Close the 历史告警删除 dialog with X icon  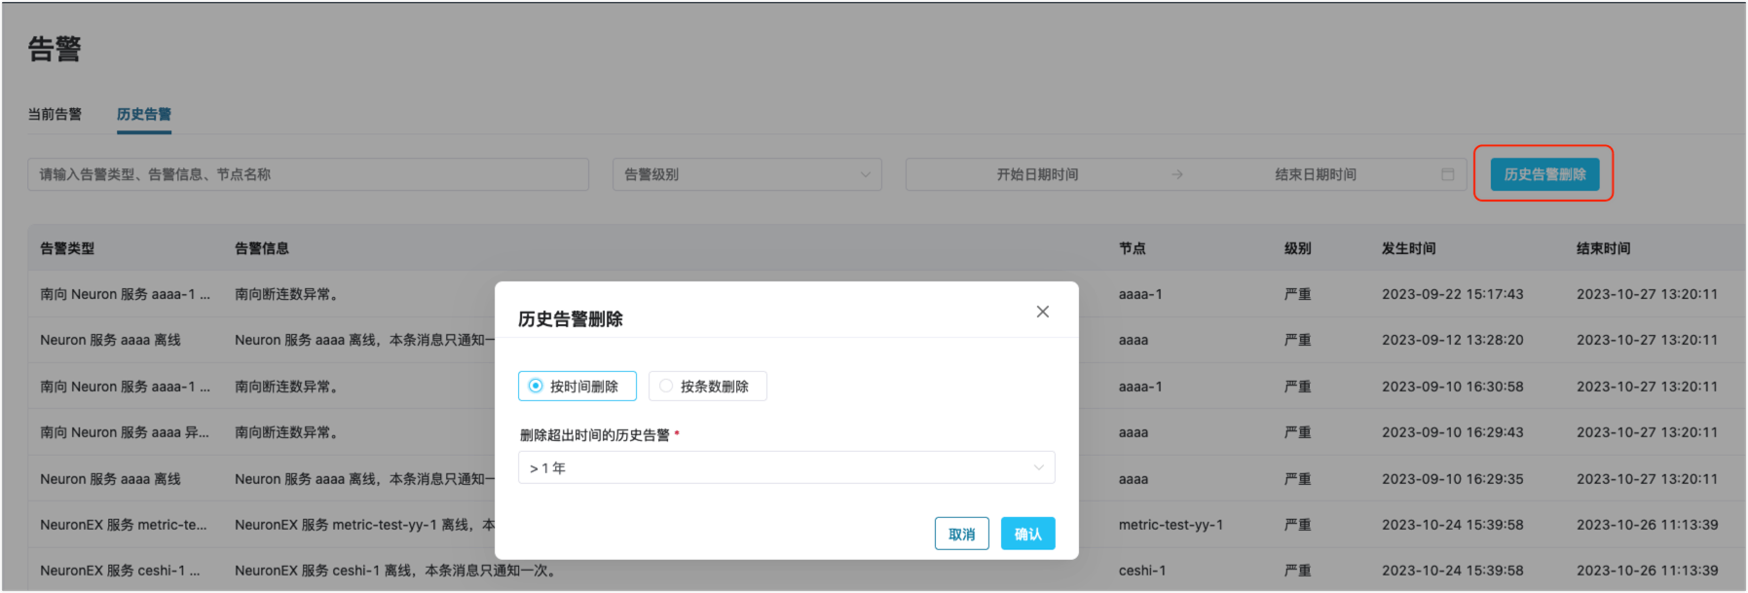click(x=1042, y=312)
